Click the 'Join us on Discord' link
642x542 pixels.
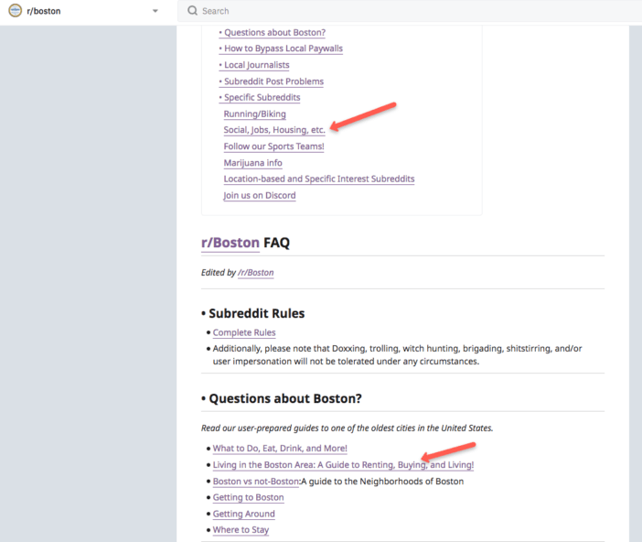[260, 195]
